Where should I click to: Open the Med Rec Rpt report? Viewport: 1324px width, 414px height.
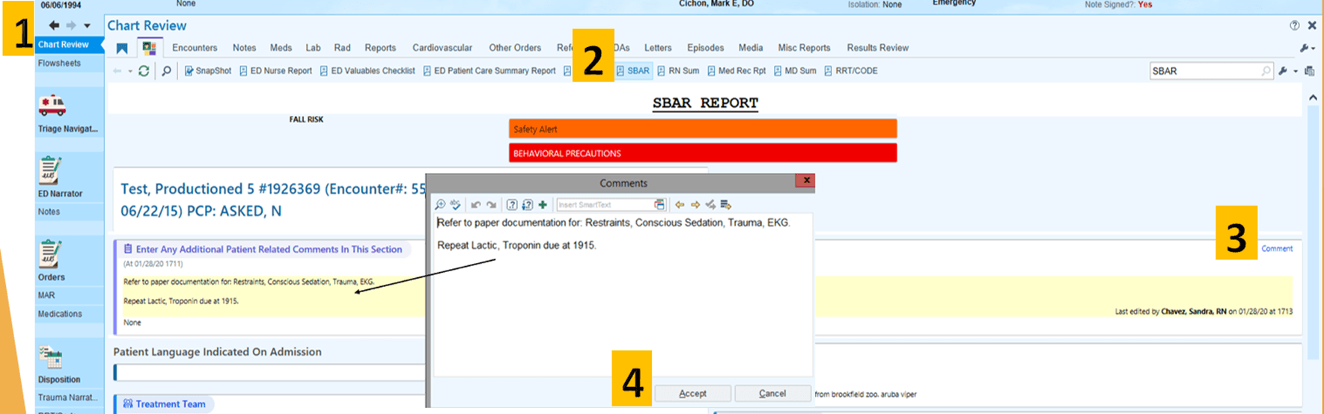(x=736, y=71)
